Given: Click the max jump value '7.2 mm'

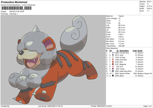Looking at the screenshot, I should [121, 44].
